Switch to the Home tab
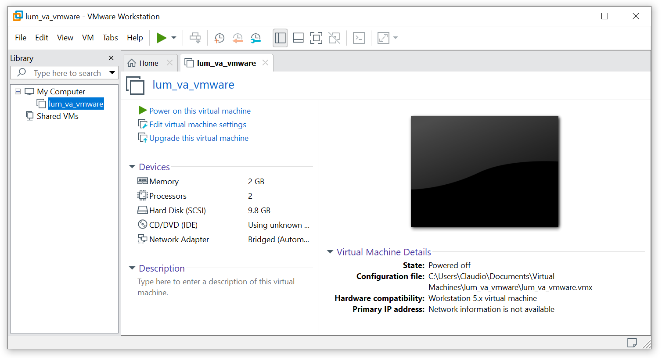The image size is (662, 358). (x=147, y=63)
